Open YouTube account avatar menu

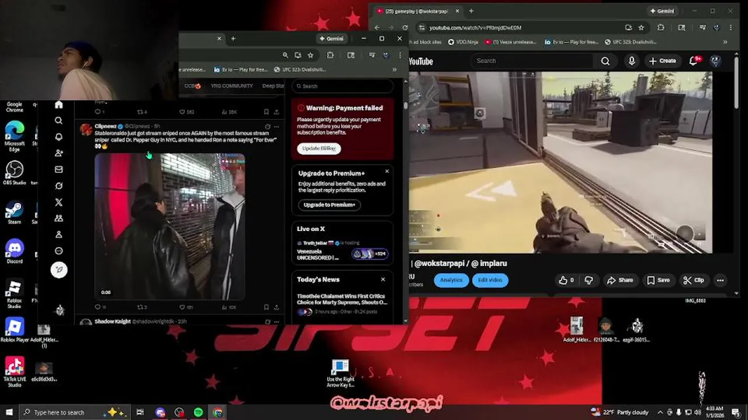tap(715, 61)
